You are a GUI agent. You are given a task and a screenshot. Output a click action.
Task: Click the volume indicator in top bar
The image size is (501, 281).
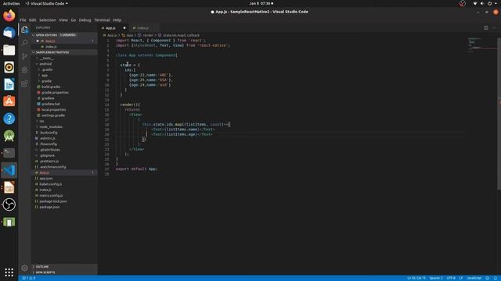(x=482, y=3)
